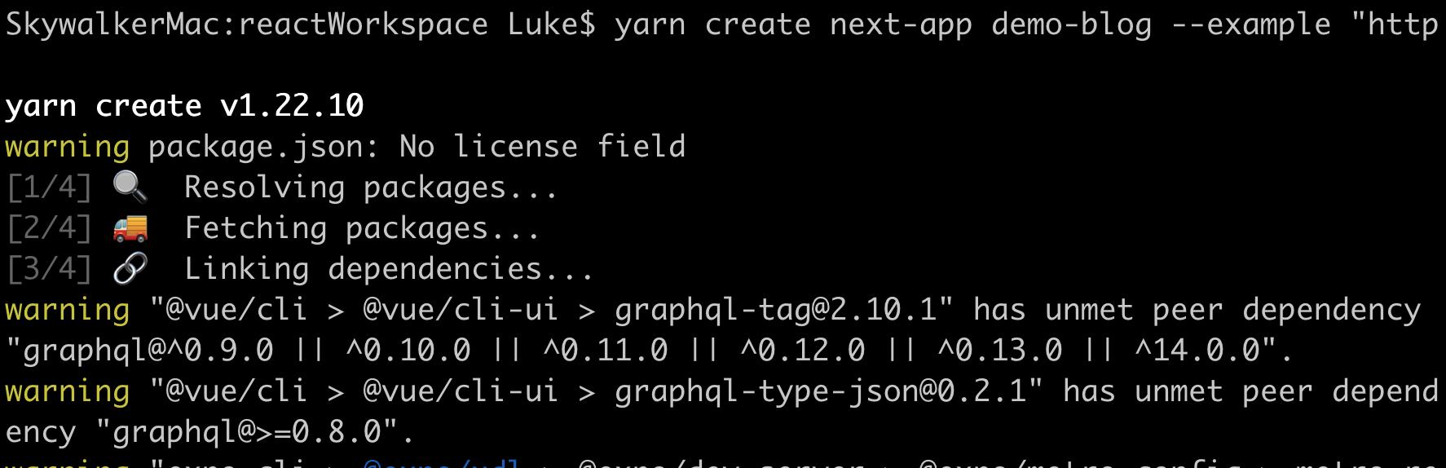Click the [1/4] step indicator
The image size is (1446, 468).
(49, 188)
